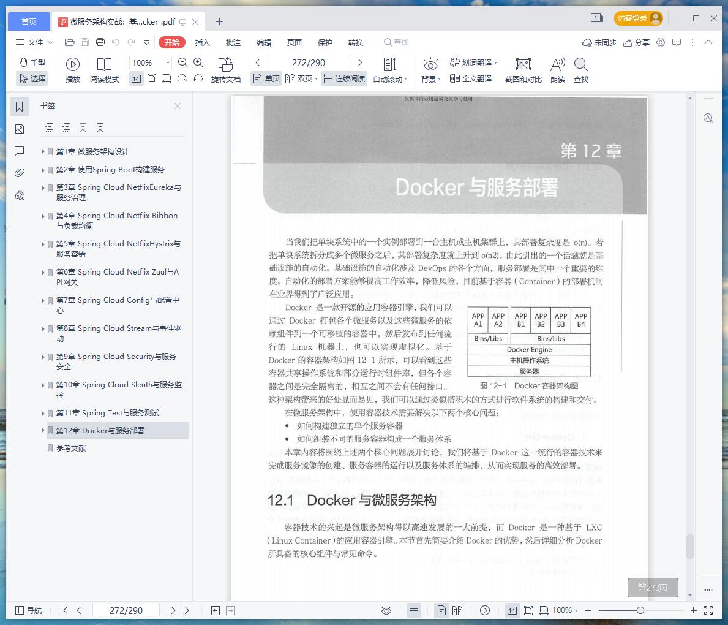The width and height of the screenshot is (728, 625).
Task: Delete bookmark with the minus bookmark icon
Action: click(100, 127)
